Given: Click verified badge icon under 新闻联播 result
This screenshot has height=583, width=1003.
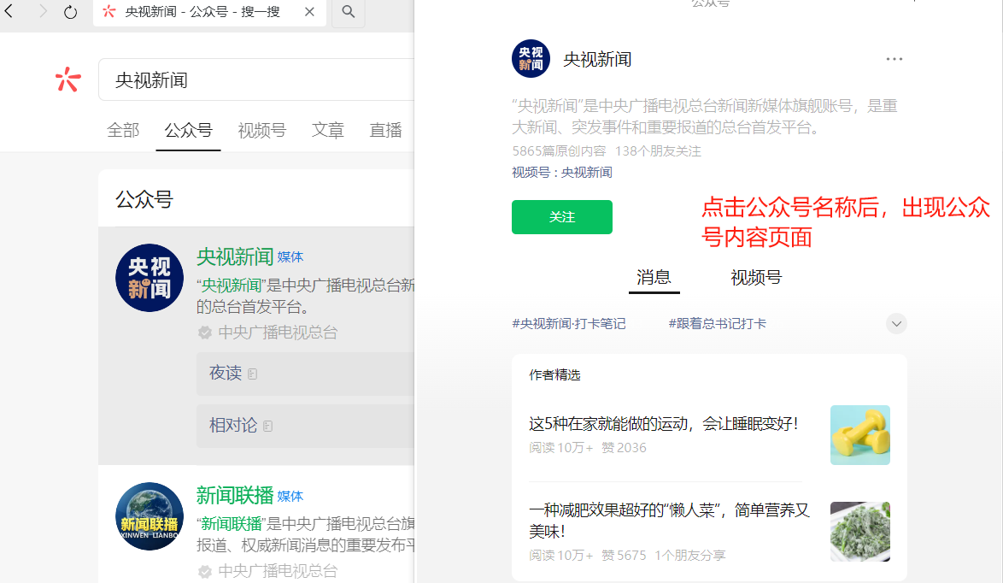Looking at the screenshot, I should pyautogui.click(x=205, y=572).
